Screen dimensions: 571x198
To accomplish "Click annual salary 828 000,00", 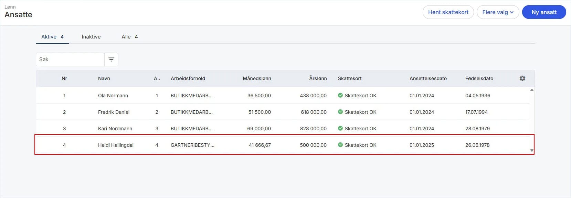I will [x=313, y=129].
